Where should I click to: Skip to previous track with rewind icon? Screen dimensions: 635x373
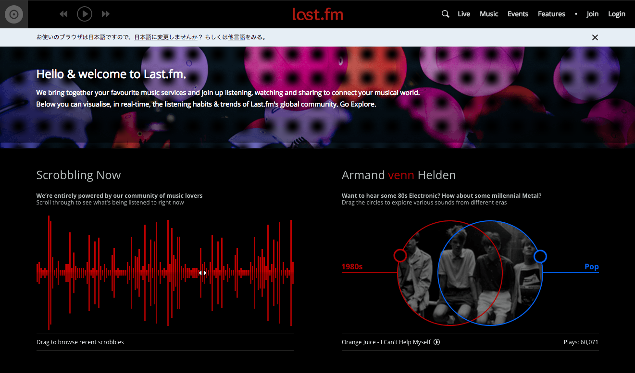pos(63,14)
